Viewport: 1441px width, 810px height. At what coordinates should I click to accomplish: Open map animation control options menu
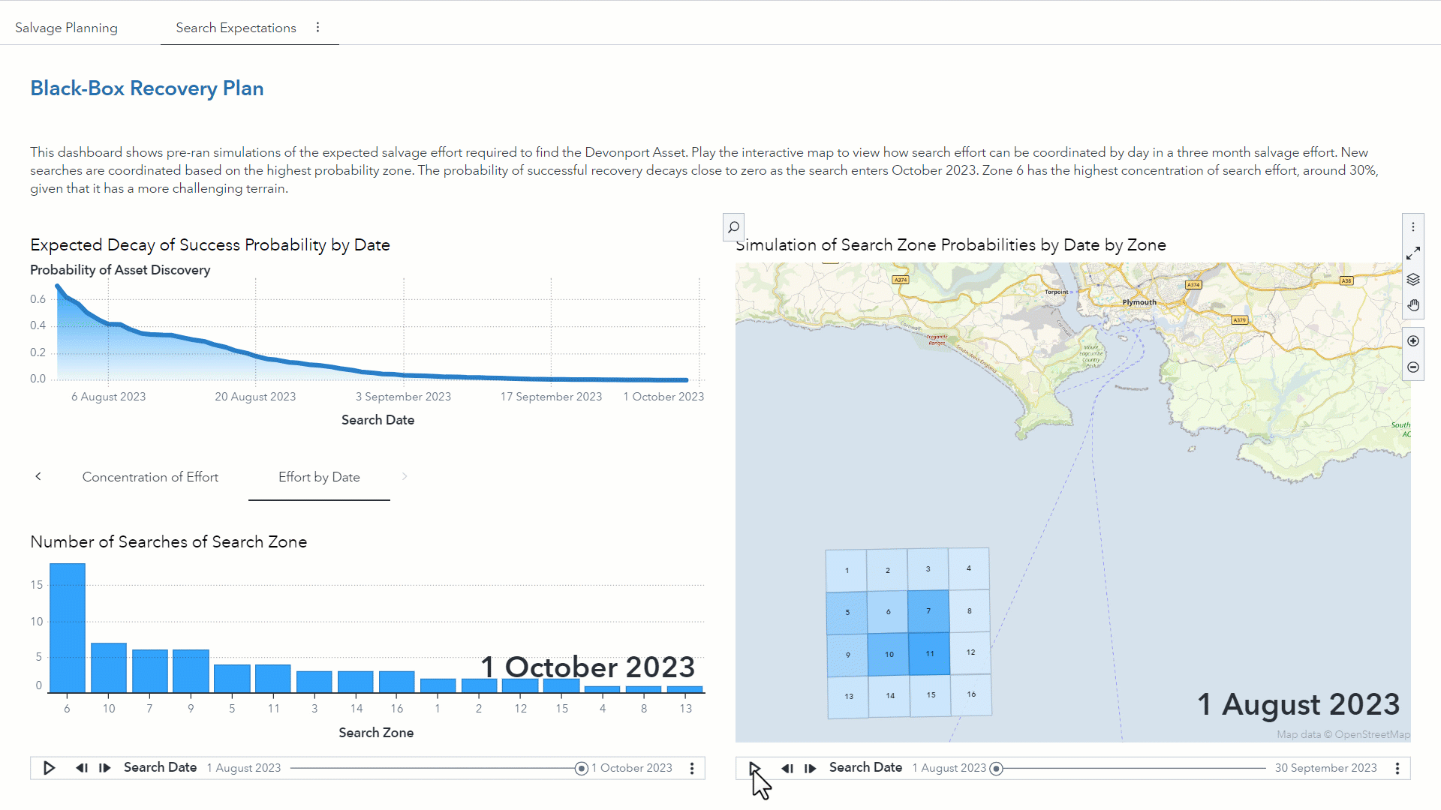(x=1397, y=768)
